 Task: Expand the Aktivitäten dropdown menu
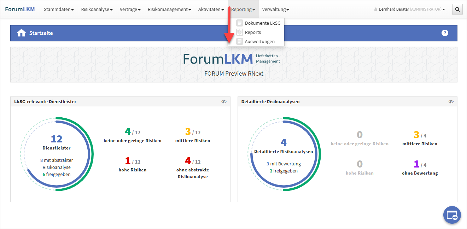211,10
